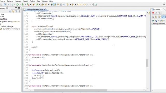Click the Previous Annotation arrow icon
Screen dimensions: 166x93
(73, 5)
